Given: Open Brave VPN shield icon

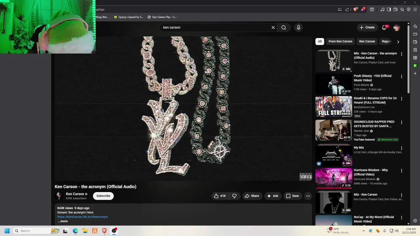Looking at the screenshot, I should coord(409,10).
